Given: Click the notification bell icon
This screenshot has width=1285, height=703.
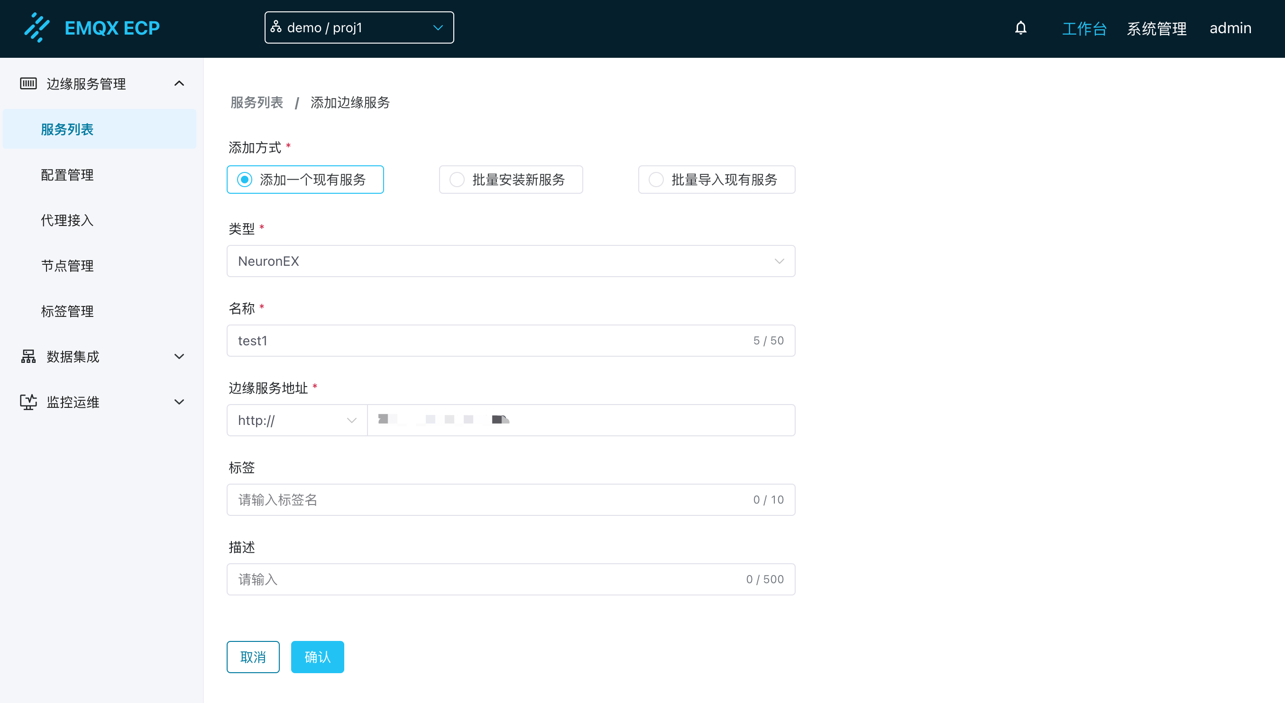Looking at the screenshot, I should pyautogui.click(x=1020, y=28).
